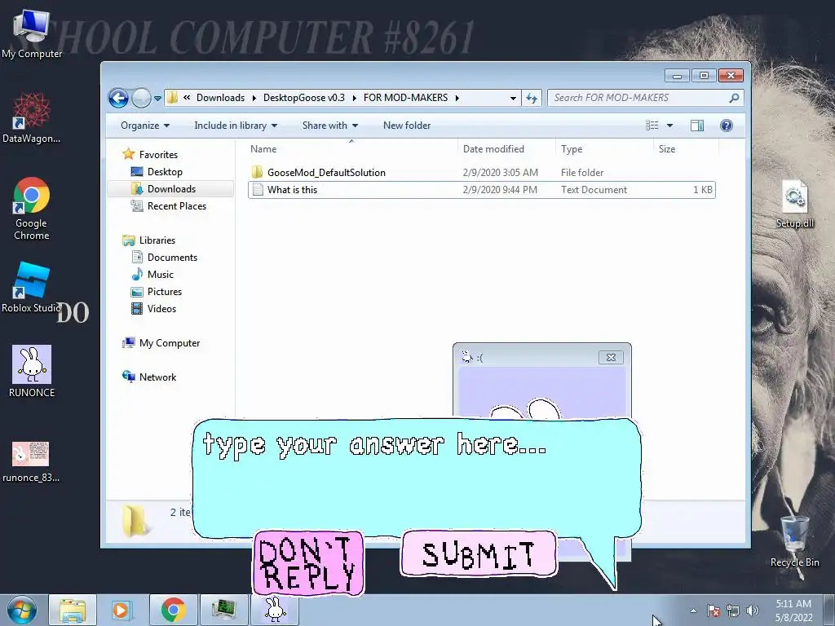
Task: Open Windows Explorer from the taskbar
Action: [x=73, y=610]
